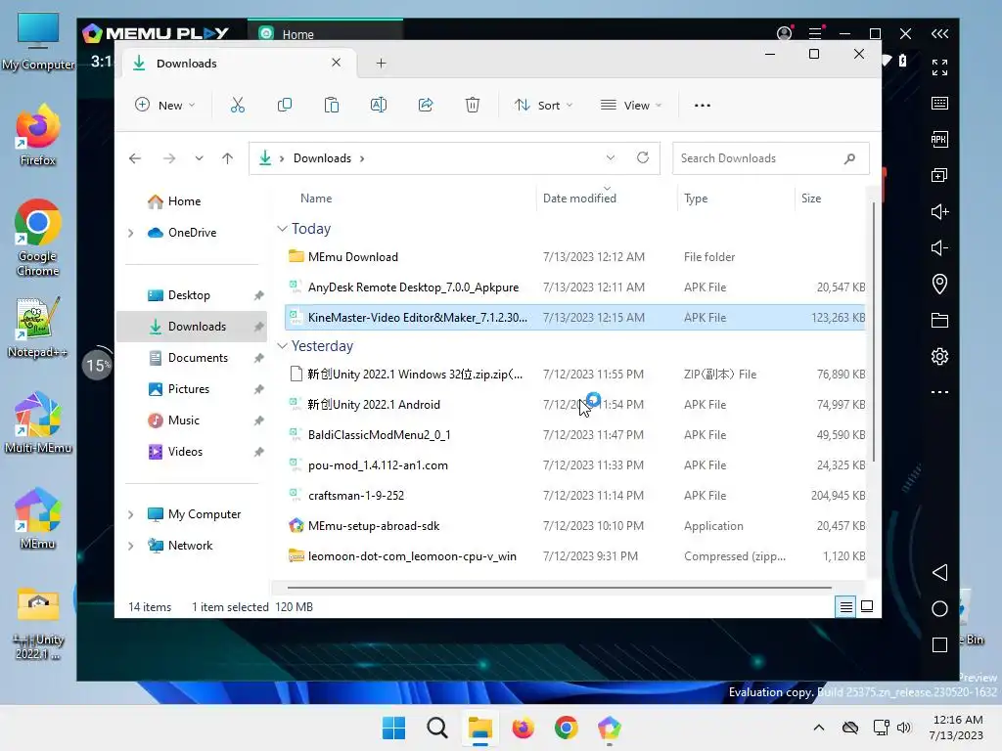Switch to details view layout button

pos(845,606)
